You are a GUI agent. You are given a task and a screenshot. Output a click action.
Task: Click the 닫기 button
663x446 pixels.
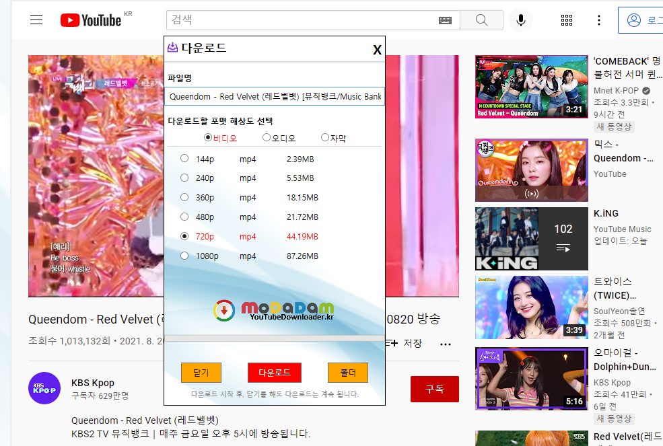[x=201, y=373]
